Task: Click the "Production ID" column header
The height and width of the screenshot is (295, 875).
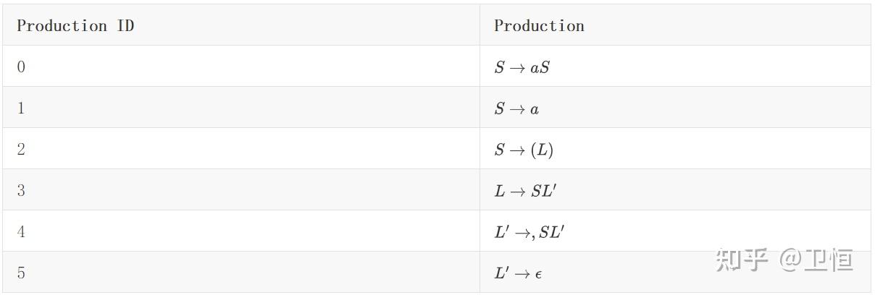Action: click(x=75, y=26)
